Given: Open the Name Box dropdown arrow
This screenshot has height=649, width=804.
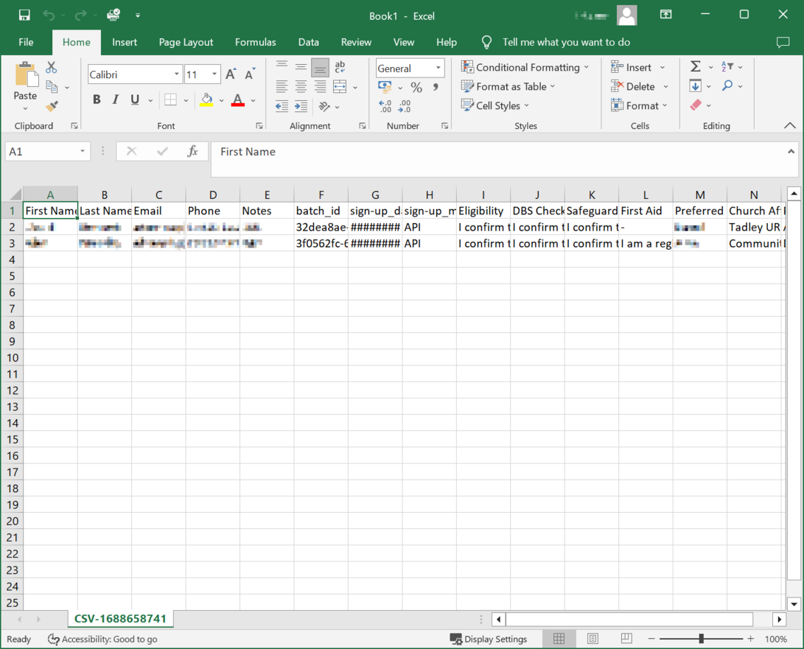Looking at the screenshot, I should pos(82,151).
